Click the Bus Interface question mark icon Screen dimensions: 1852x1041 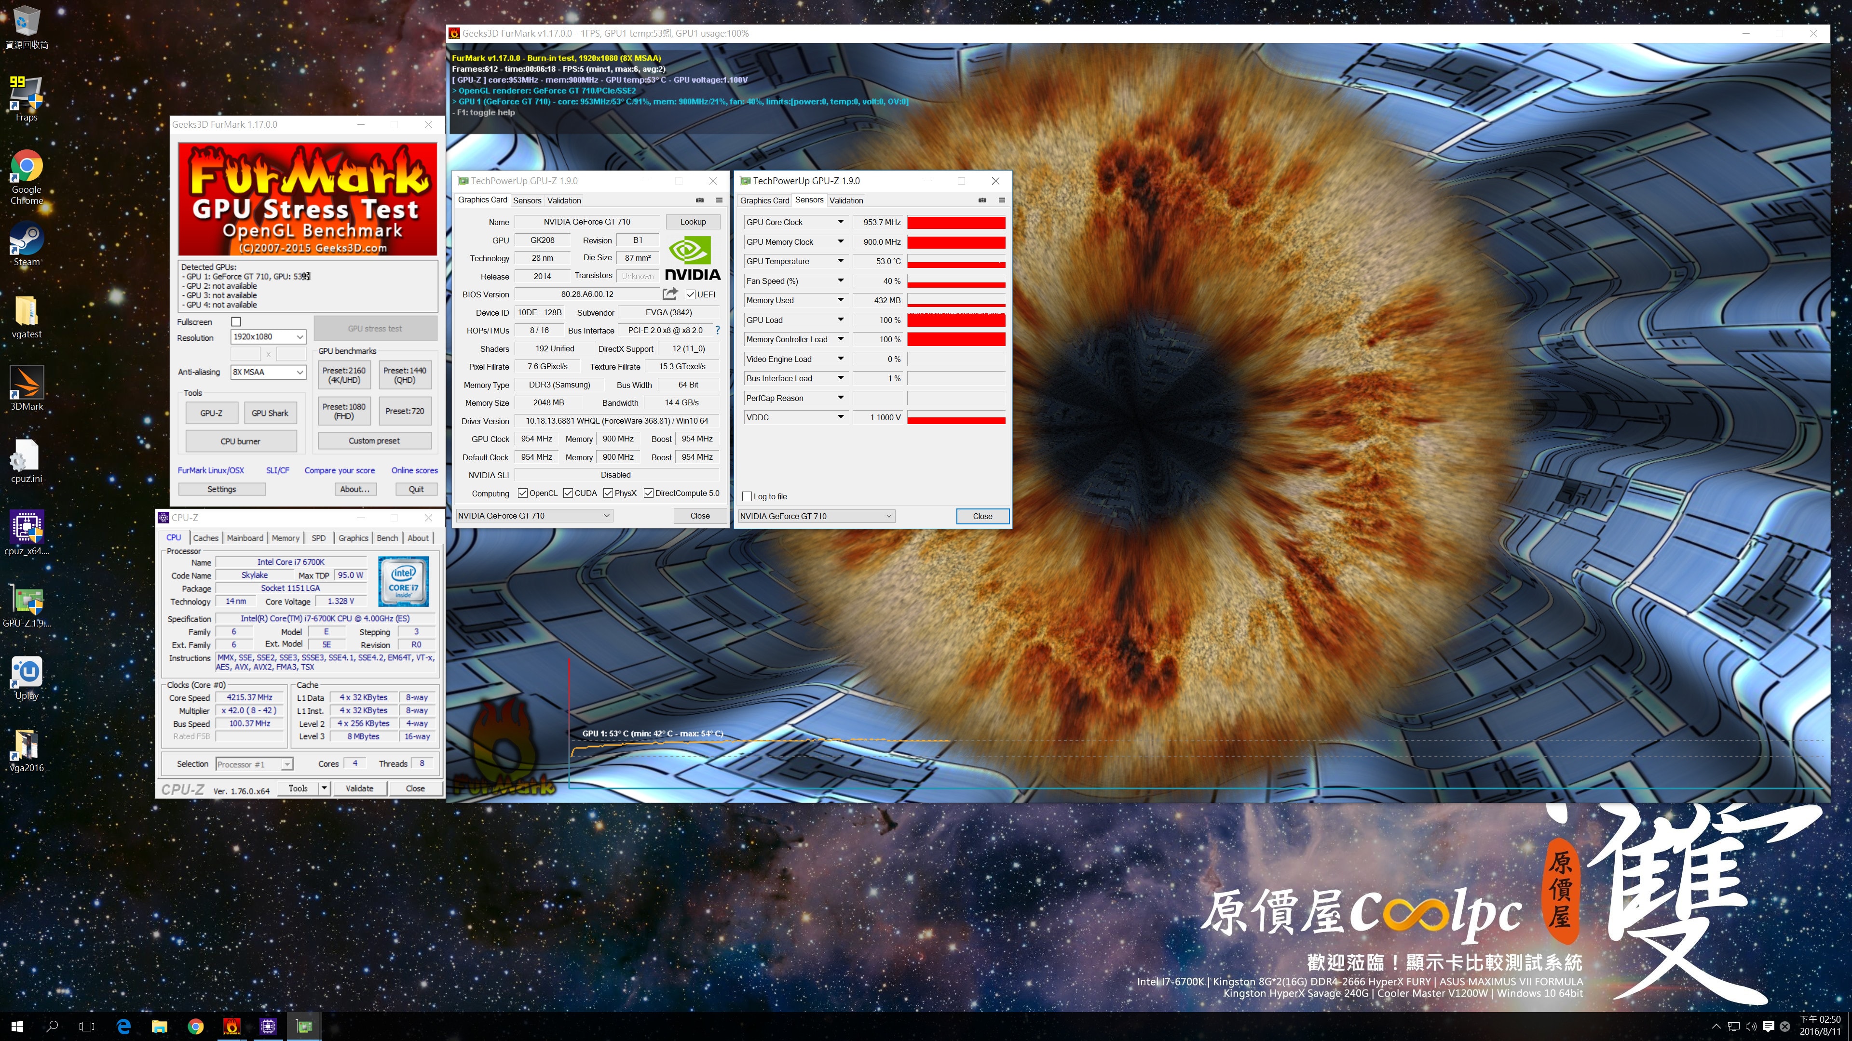click(x=717, y=331)
